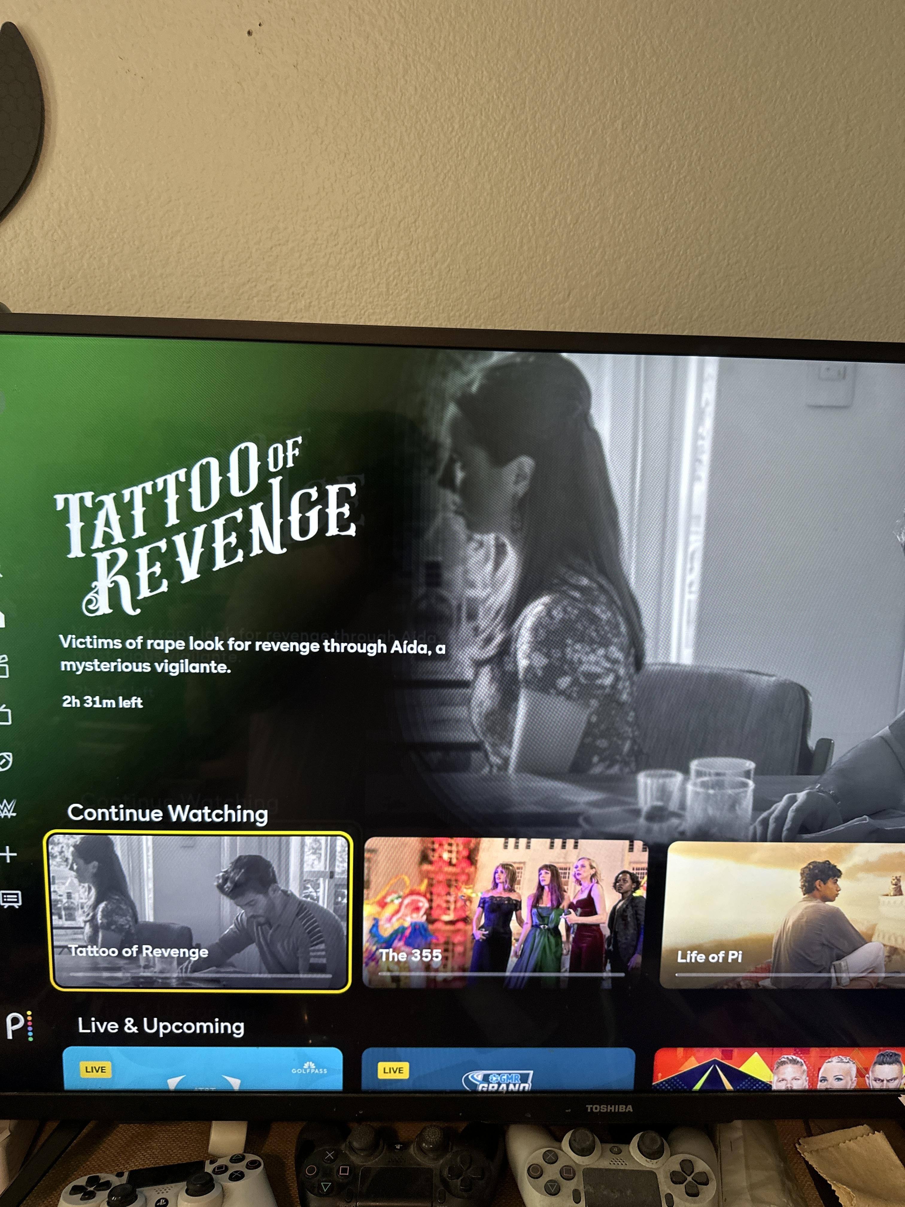Viewport: 905px width, 1207px height.
Task: Open the WWE hub icon
Action: tap(8, 808)
